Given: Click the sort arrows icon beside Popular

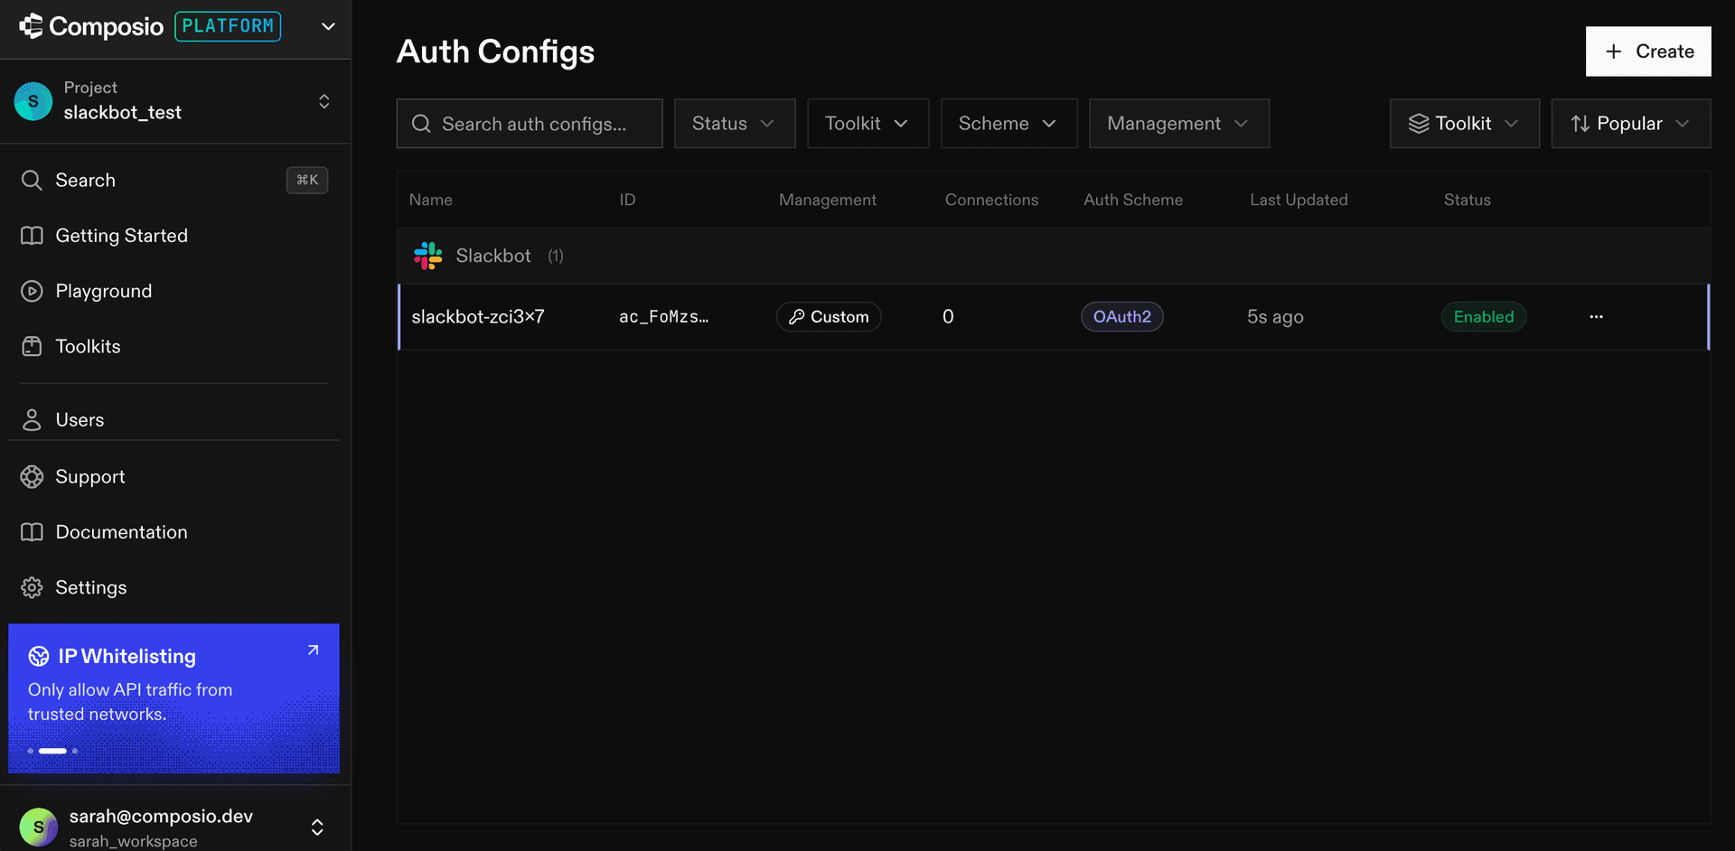Looking at the screenshot, I should 1580,124.
